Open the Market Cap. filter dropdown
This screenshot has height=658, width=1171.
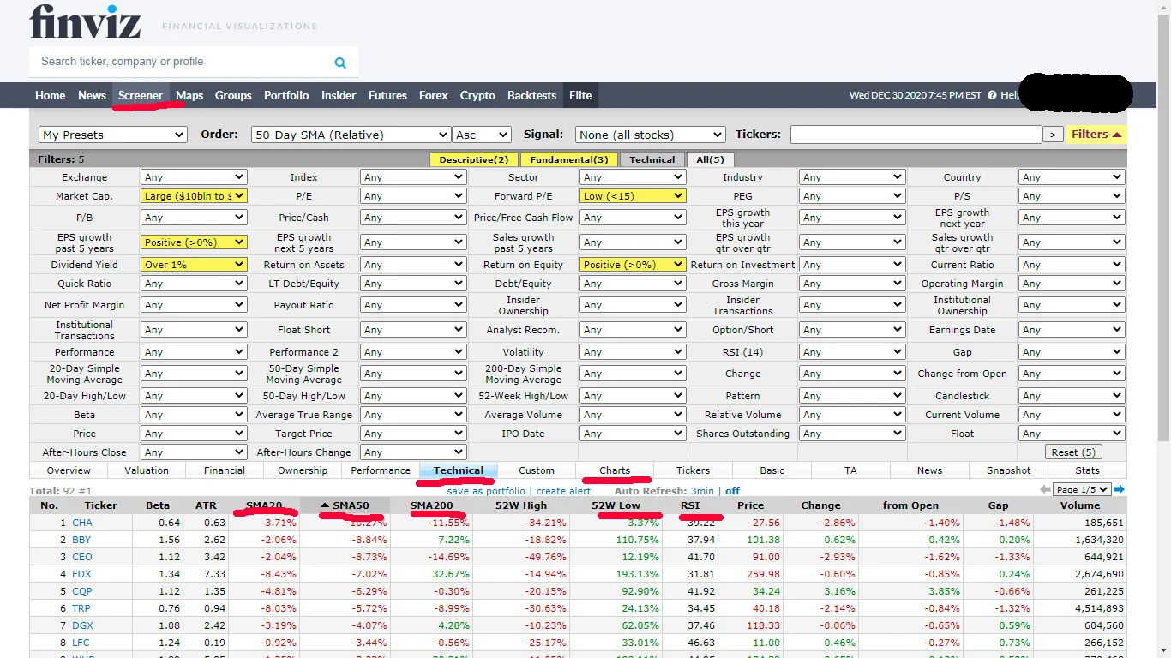point(194,196)
